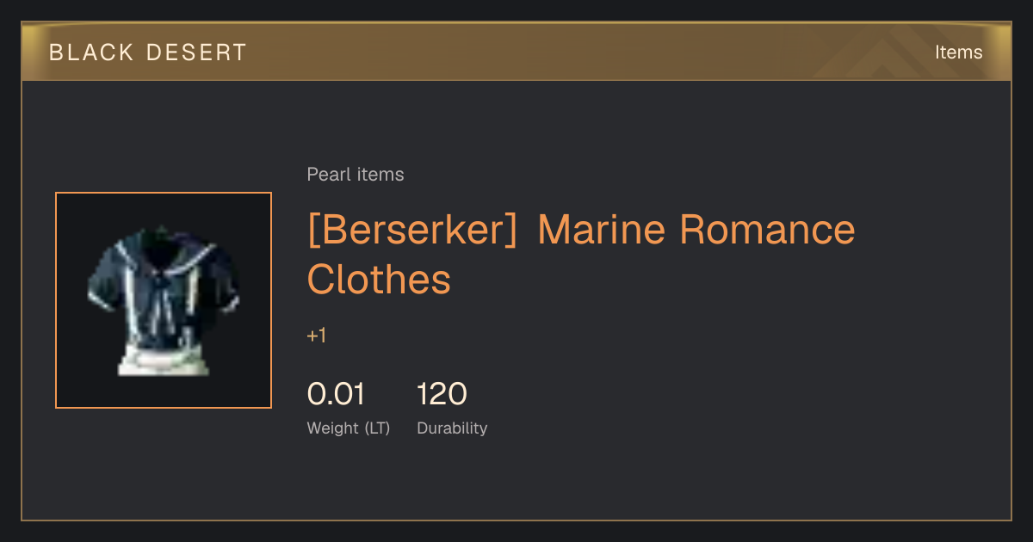1033x542 pixels.
Task: Click the word [Berserker] in the title
Action: [x=413, y=231]
